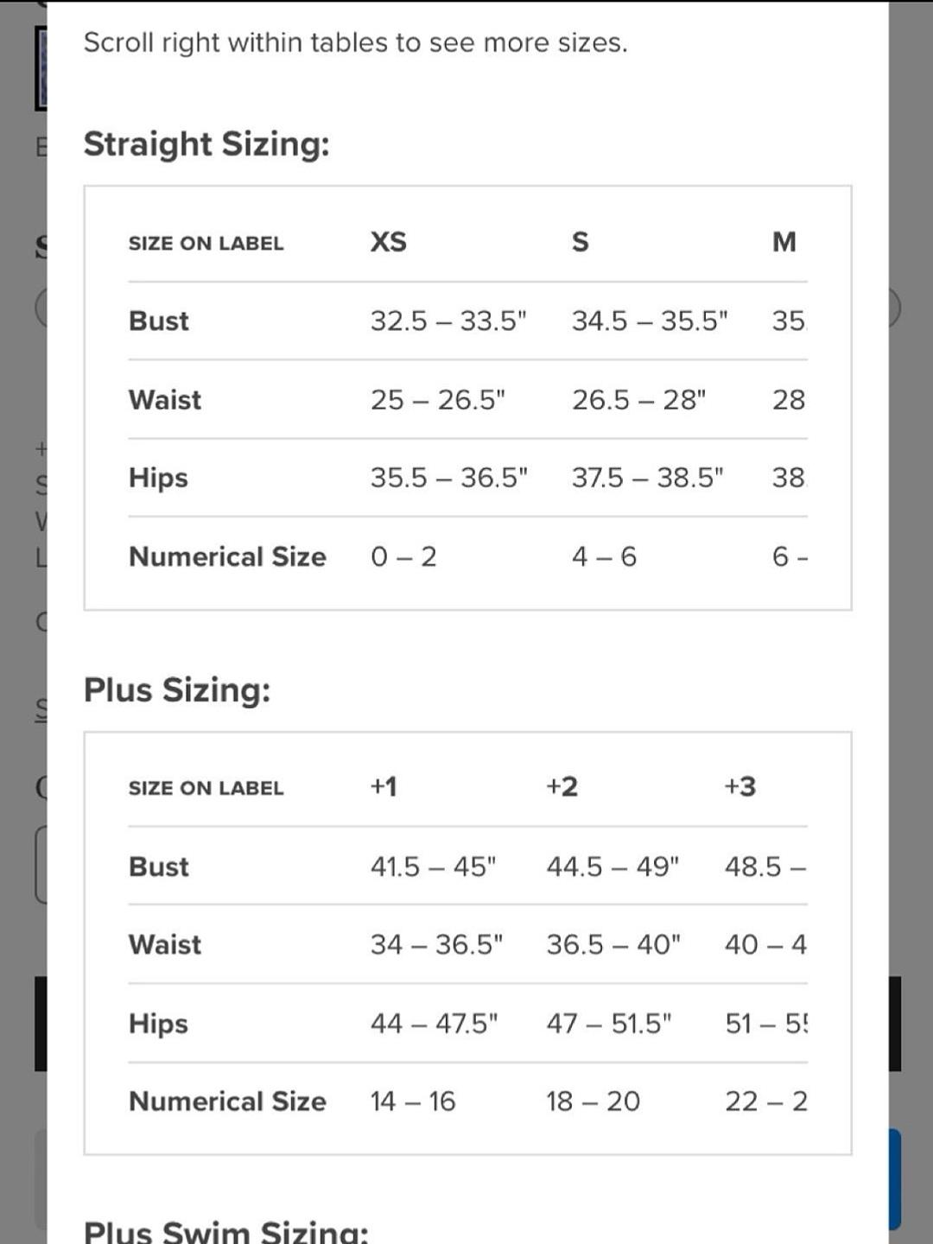Select the +3 column header in Plus Sizing
933x1244 pixels.
(x=739, y=787)
